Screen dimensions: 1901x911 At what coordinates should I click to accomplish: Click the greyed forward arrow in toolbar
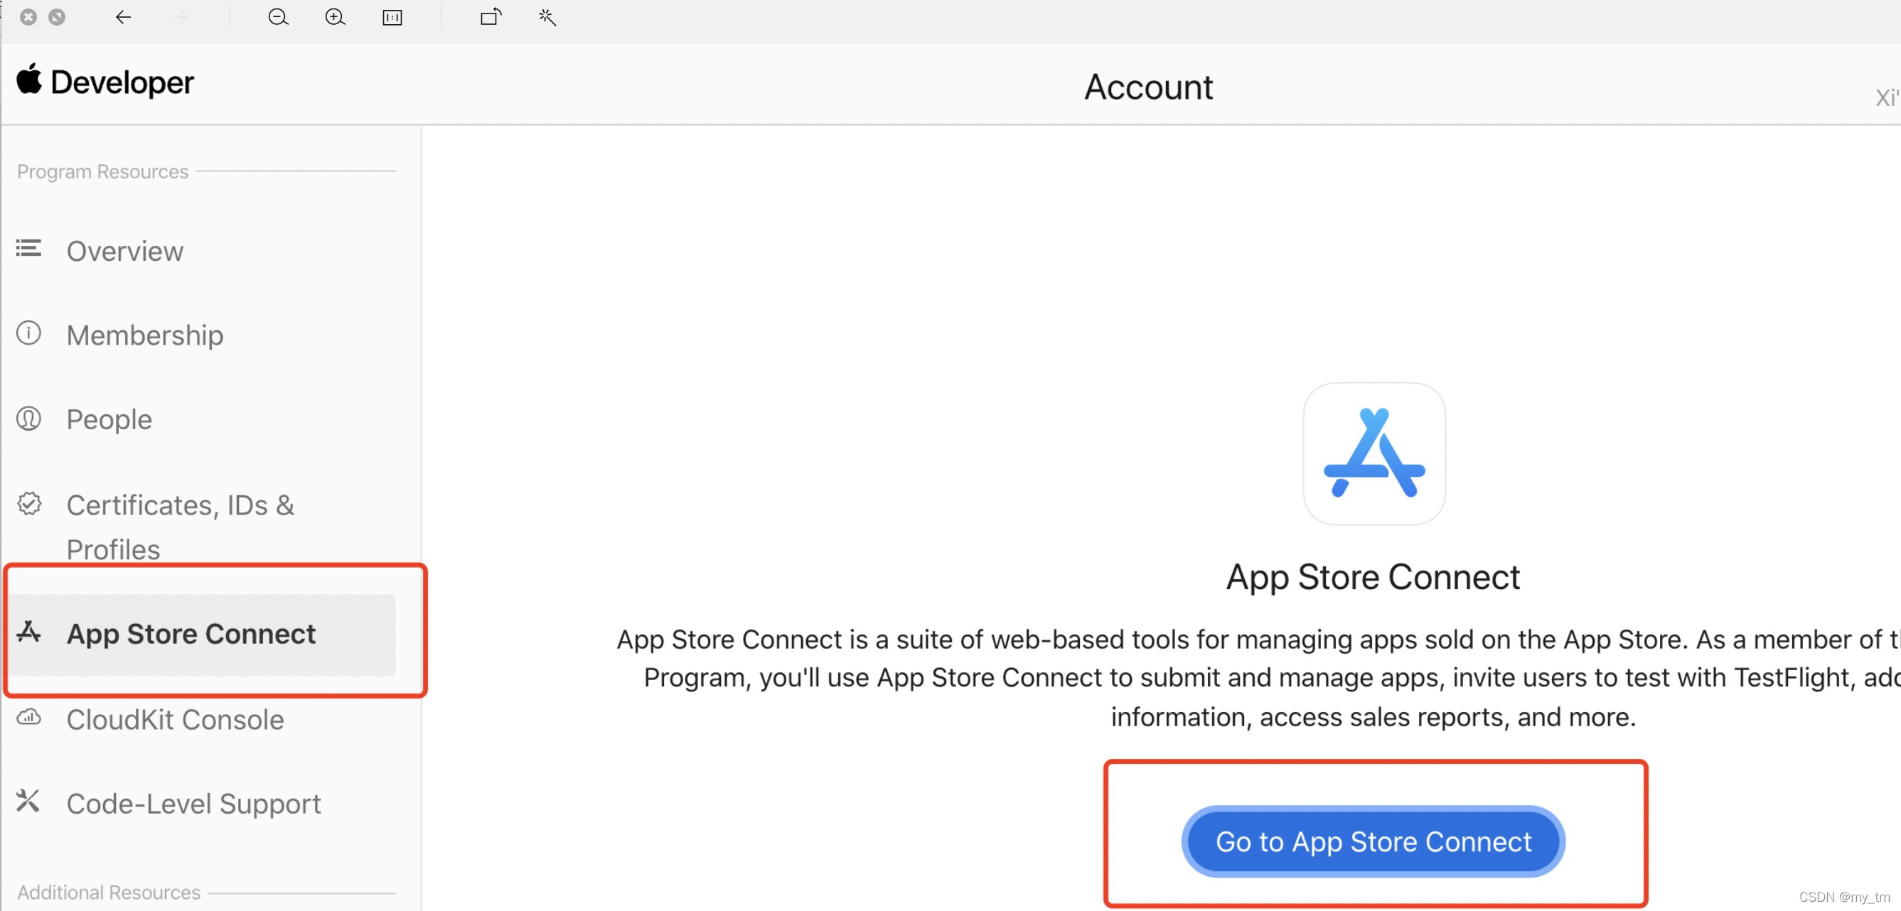point(181,17)
